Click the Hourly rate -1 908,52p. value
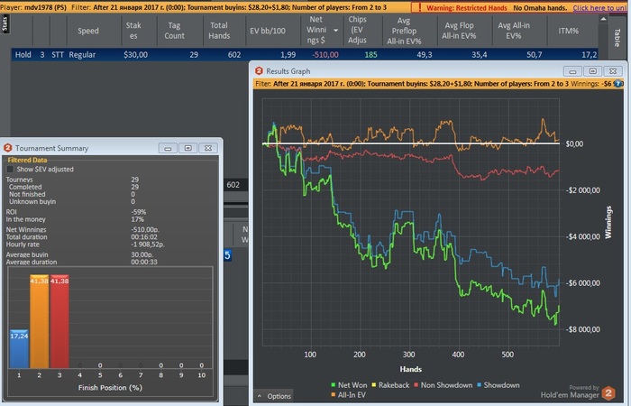 (x=148, y=245)
